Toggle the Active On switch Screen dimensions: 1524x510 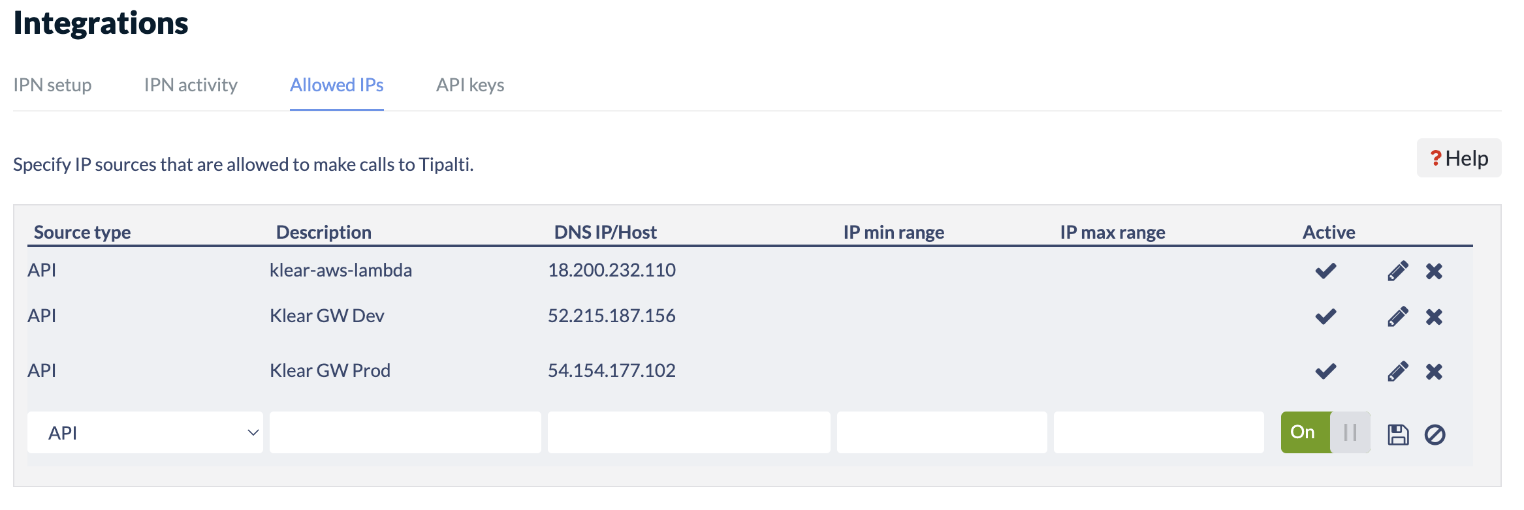pos(1325,432)
